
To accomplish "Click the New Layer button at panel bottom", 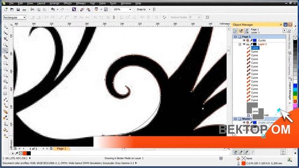I will [235, 153].
